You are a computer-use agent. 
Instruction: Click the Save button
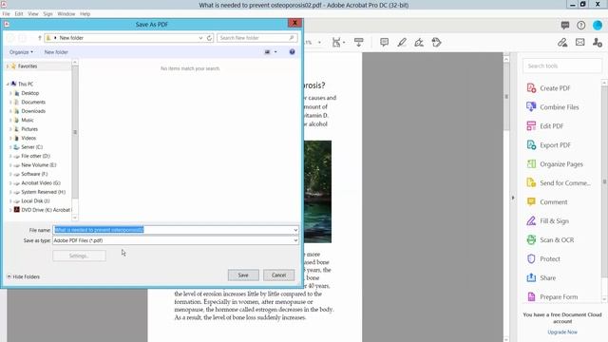point(243,275)
